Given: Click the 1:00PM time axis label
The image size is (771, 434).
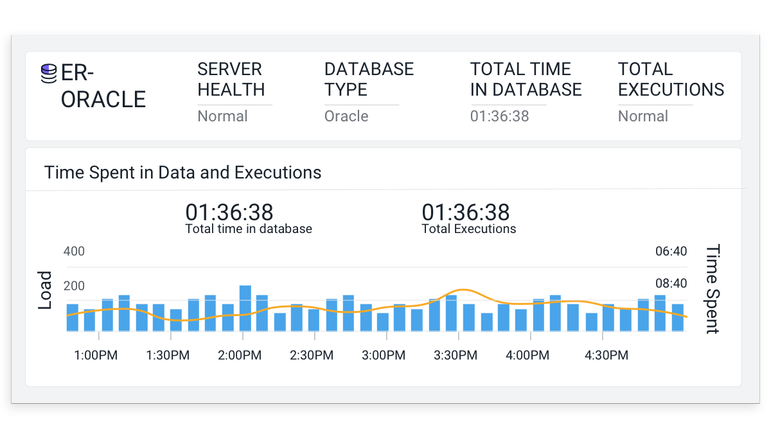Looking at the screenshot, I should coord(96,355).
